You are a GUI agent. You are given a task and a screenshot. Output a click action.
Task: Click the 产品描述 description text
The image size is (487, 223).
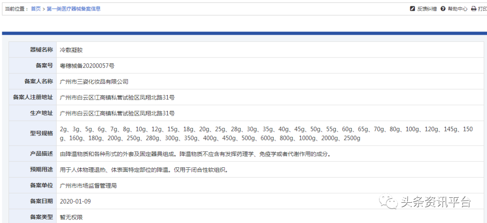(195, 154)
